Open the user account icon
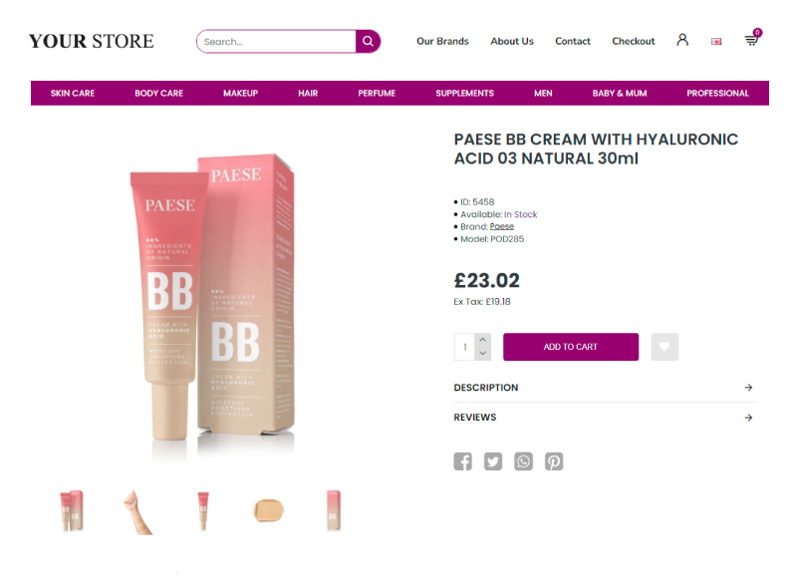 tap(682, 40)
